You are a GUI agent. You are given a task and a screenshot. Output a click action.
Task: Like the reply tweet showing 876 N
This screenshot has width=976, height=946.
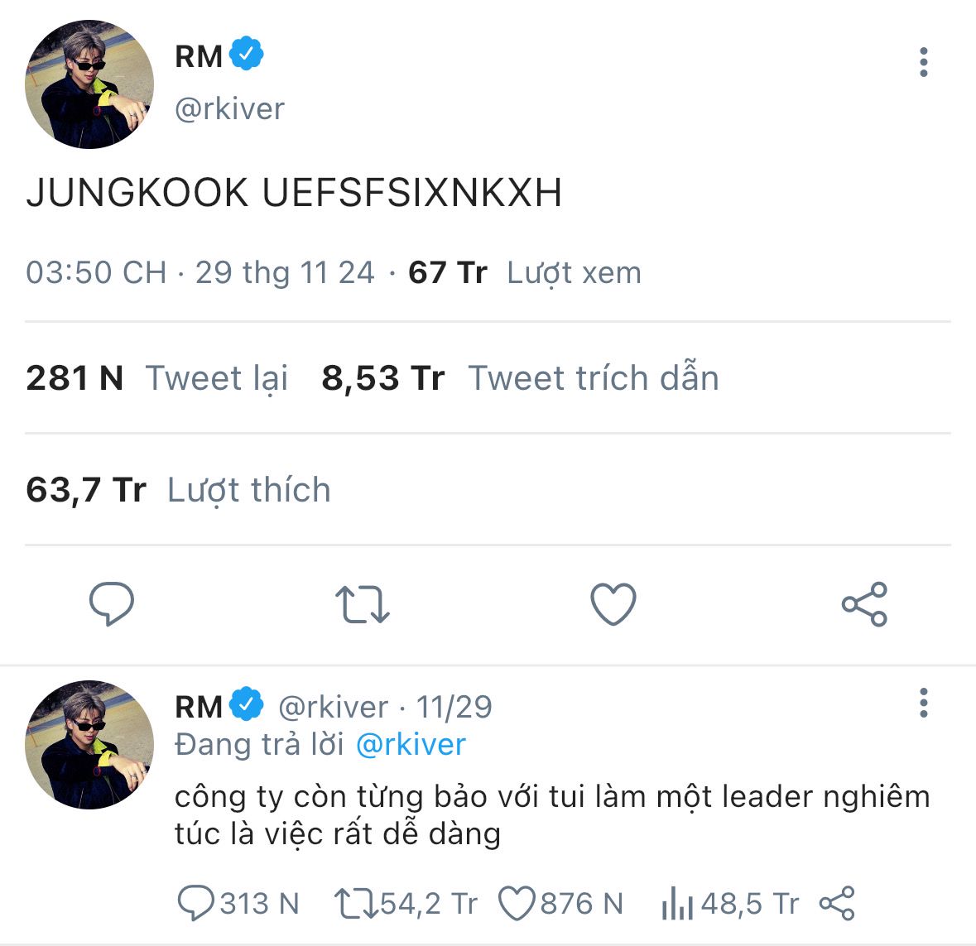517,903
